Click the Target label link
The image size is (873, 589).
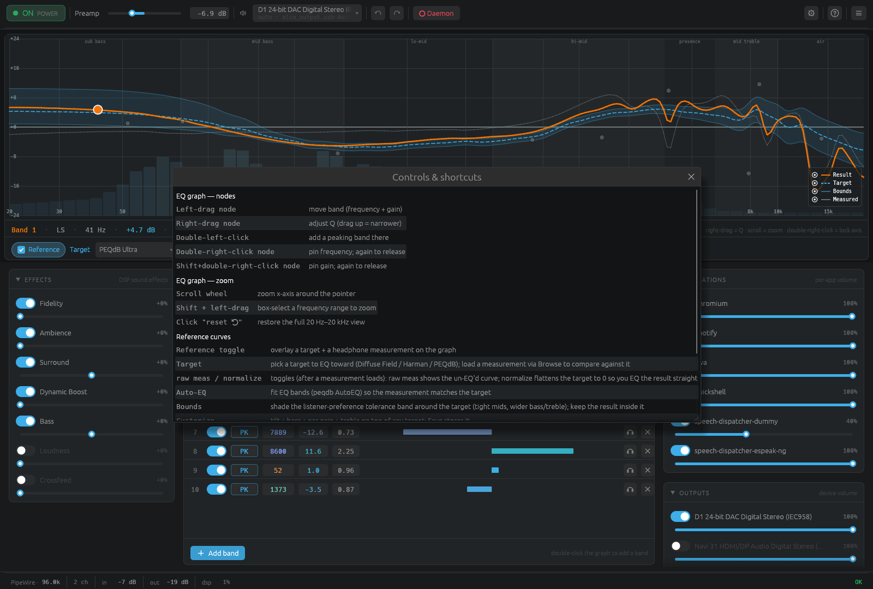[80, 250]
